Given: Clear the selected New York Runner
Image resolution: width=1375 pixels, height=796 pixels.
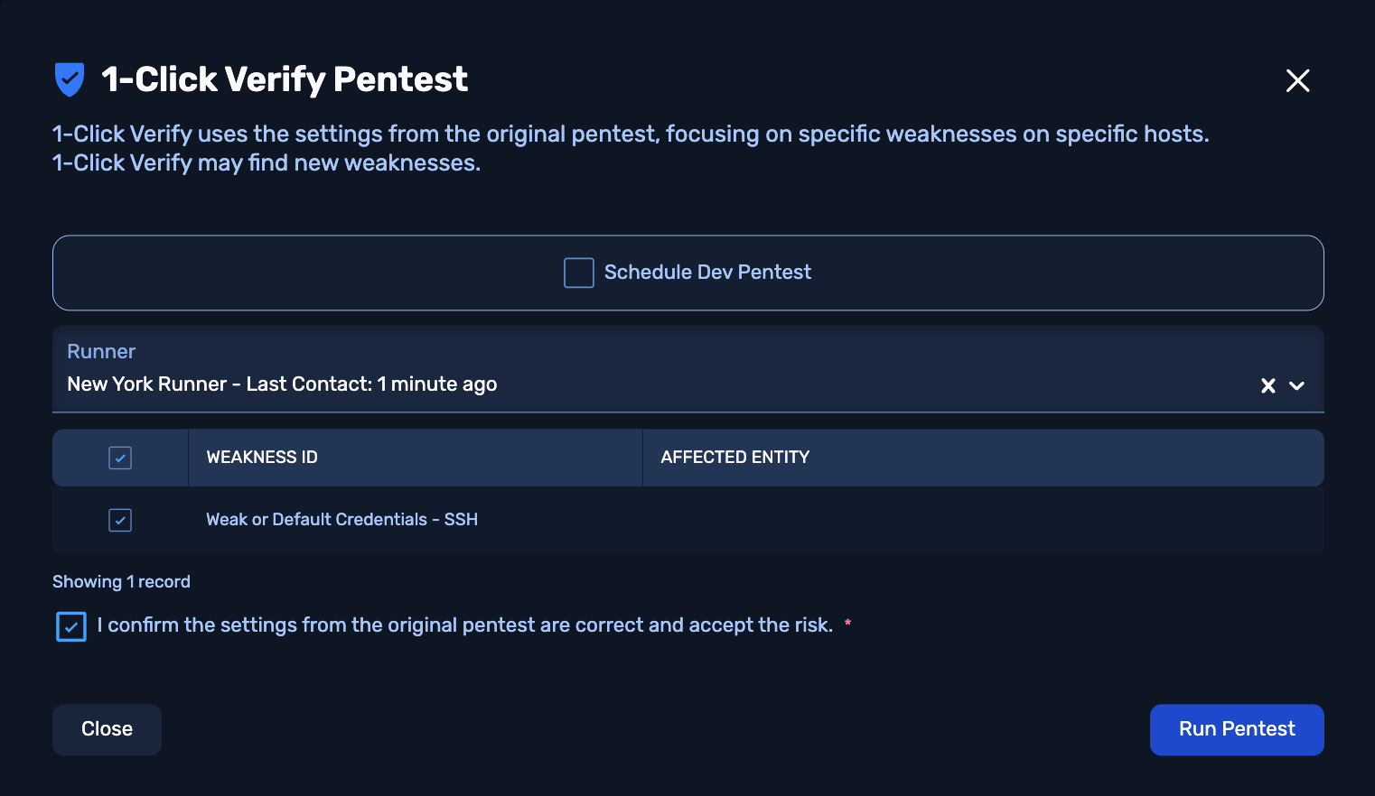Looking at the screenshot, I should coord(1267,385).
